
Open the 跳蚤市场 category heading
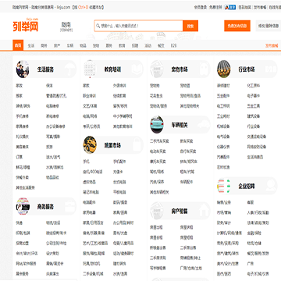coord(112,145)
